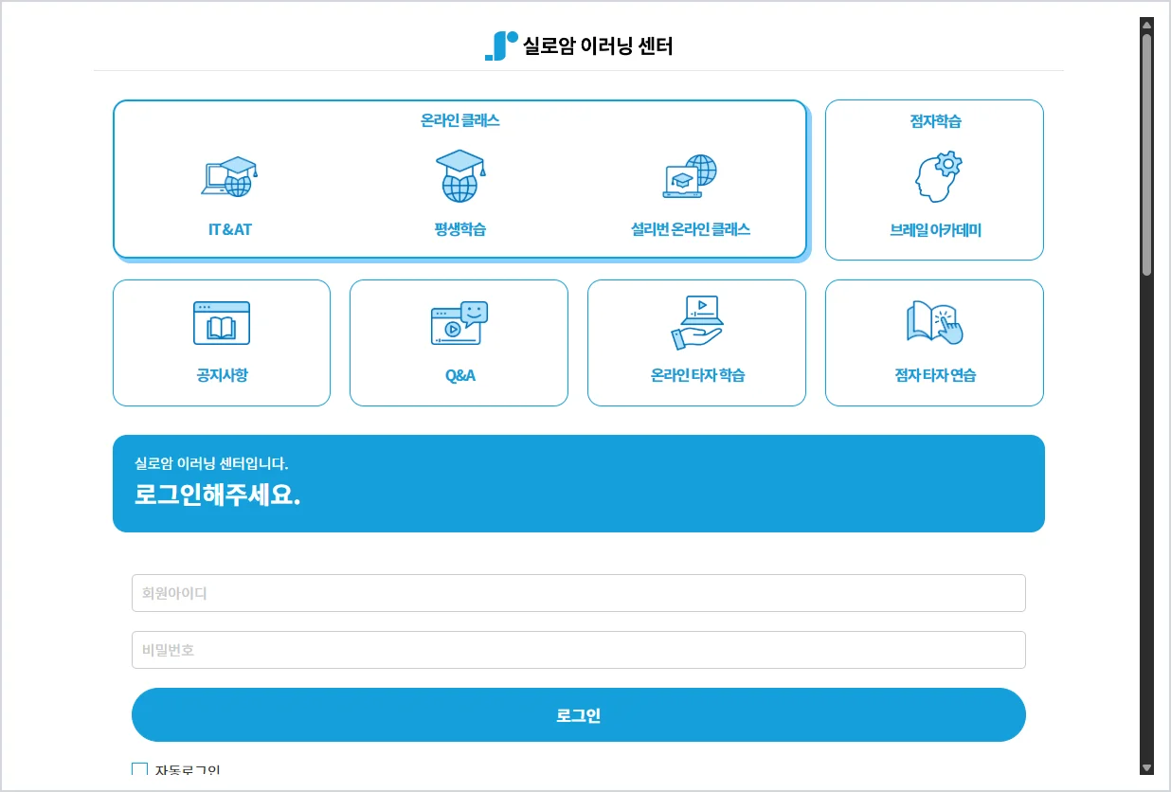Click the 실로암 이러닝 센터입니다. banner text
This screenshot has height=792, width=1171.
click(211, 464)
